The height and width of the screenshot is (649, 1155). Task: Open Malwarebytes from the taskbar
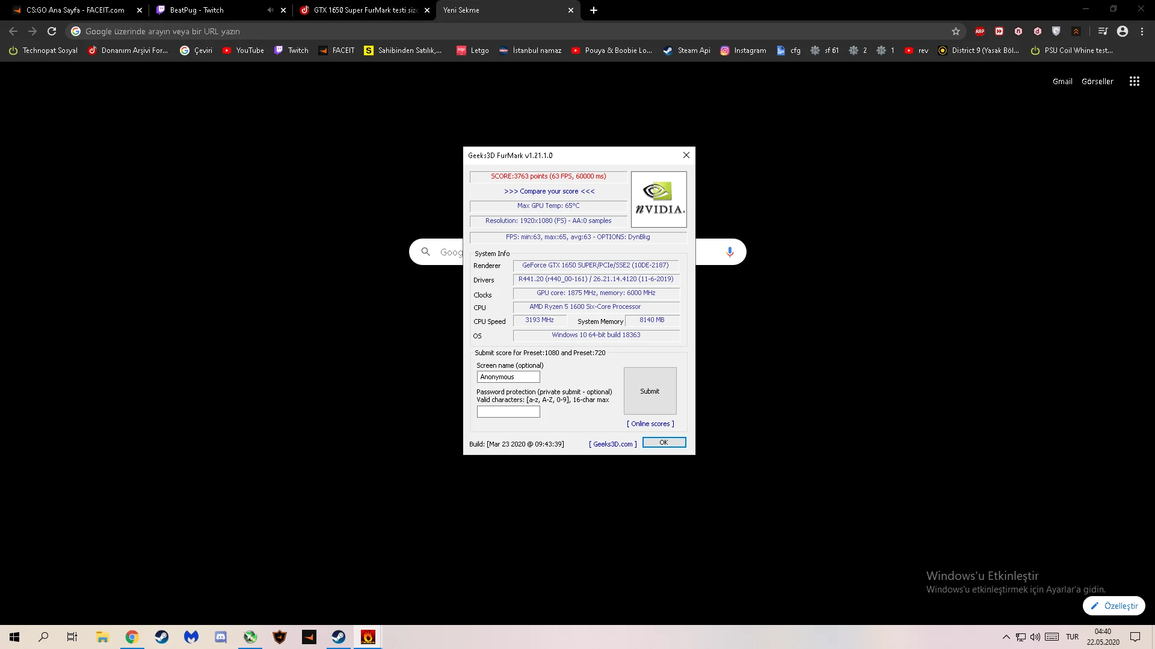tap(191, 636)
